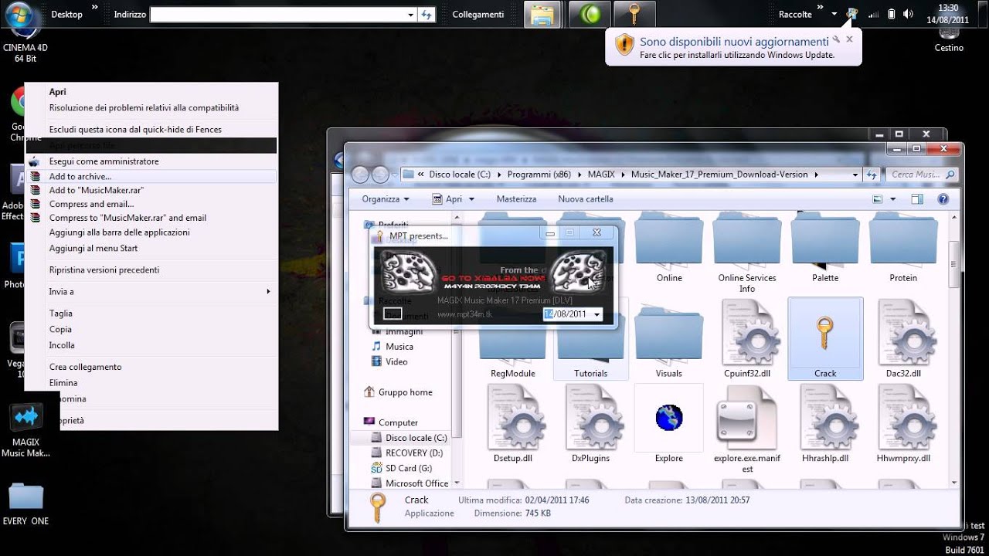The image size is (989, 556).
Task: Select the Dac32.dll file
Action: pyautogui.click(x=903, y=339)
